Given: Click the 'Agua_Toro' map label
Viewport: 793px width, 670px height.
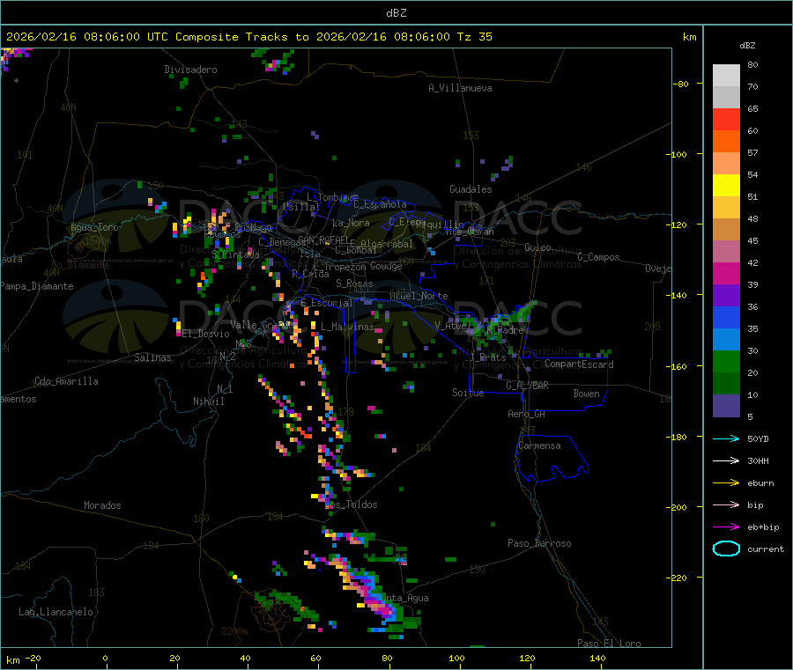Looking at the screenshot, I should click(94, 227).
